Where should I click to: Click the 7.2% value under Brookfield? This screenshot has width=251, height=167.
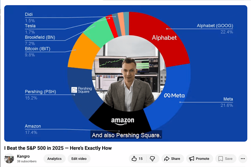(x=30, y=43)
